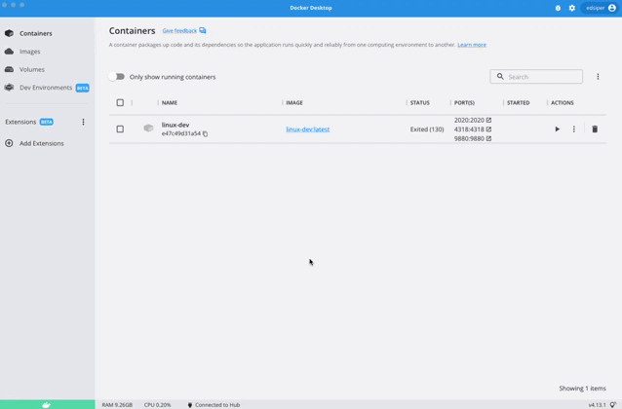
Task: Toggle Only show running containers
Action: tap(118, 77)
